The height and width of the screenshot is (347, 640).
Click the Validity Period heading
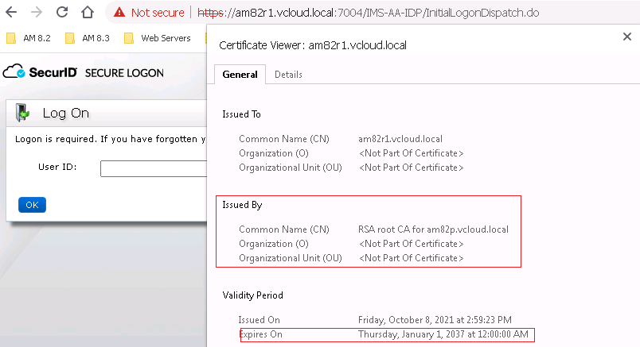(x=252, y=295)
